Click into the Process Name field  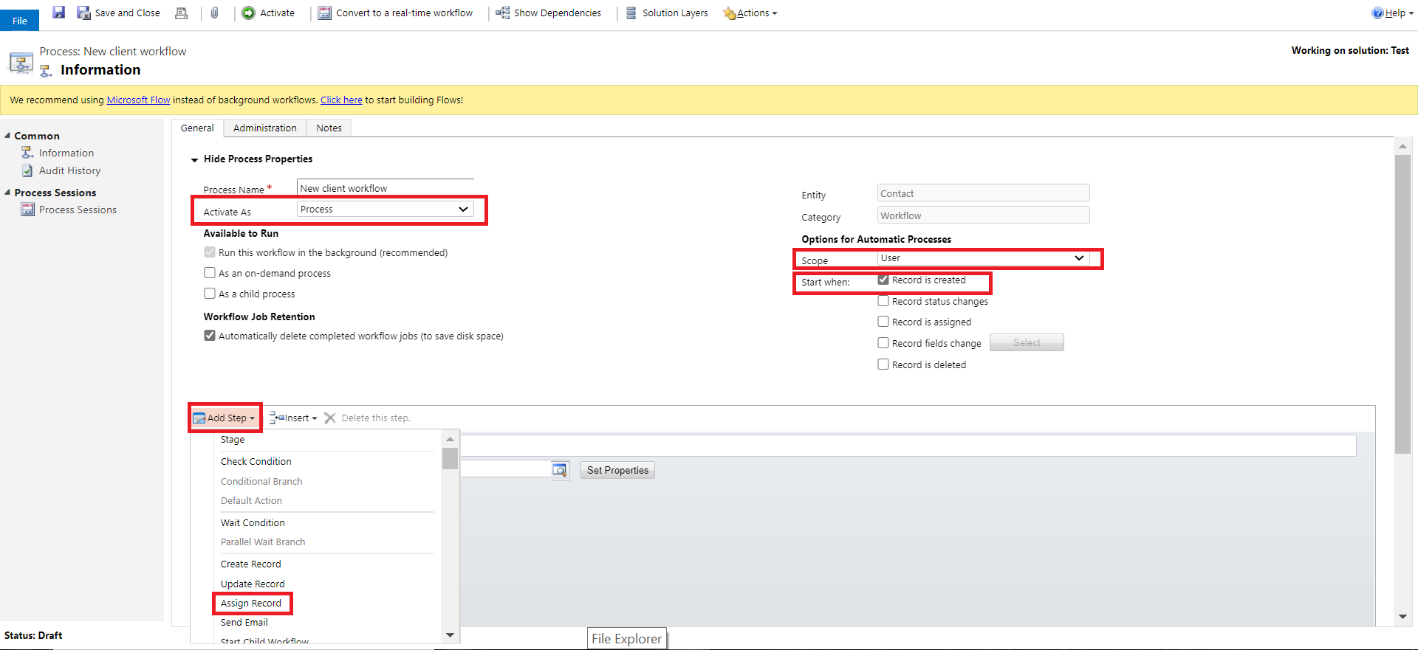point(385,188)
